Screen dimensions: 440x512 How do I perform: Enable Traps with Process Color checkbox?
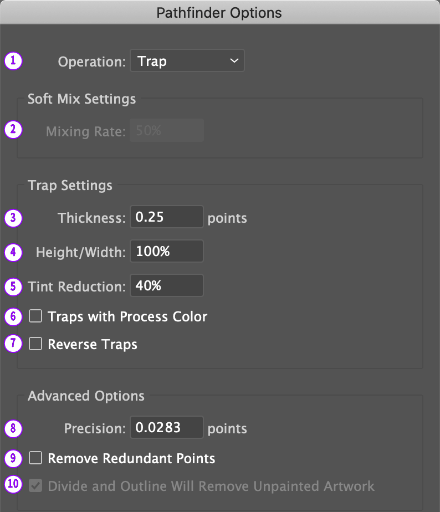[x=36, y=316]
